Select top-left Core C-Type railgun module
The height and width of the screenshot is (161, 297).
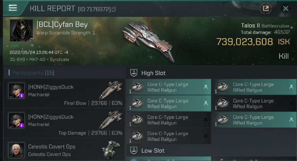point(168,87)
